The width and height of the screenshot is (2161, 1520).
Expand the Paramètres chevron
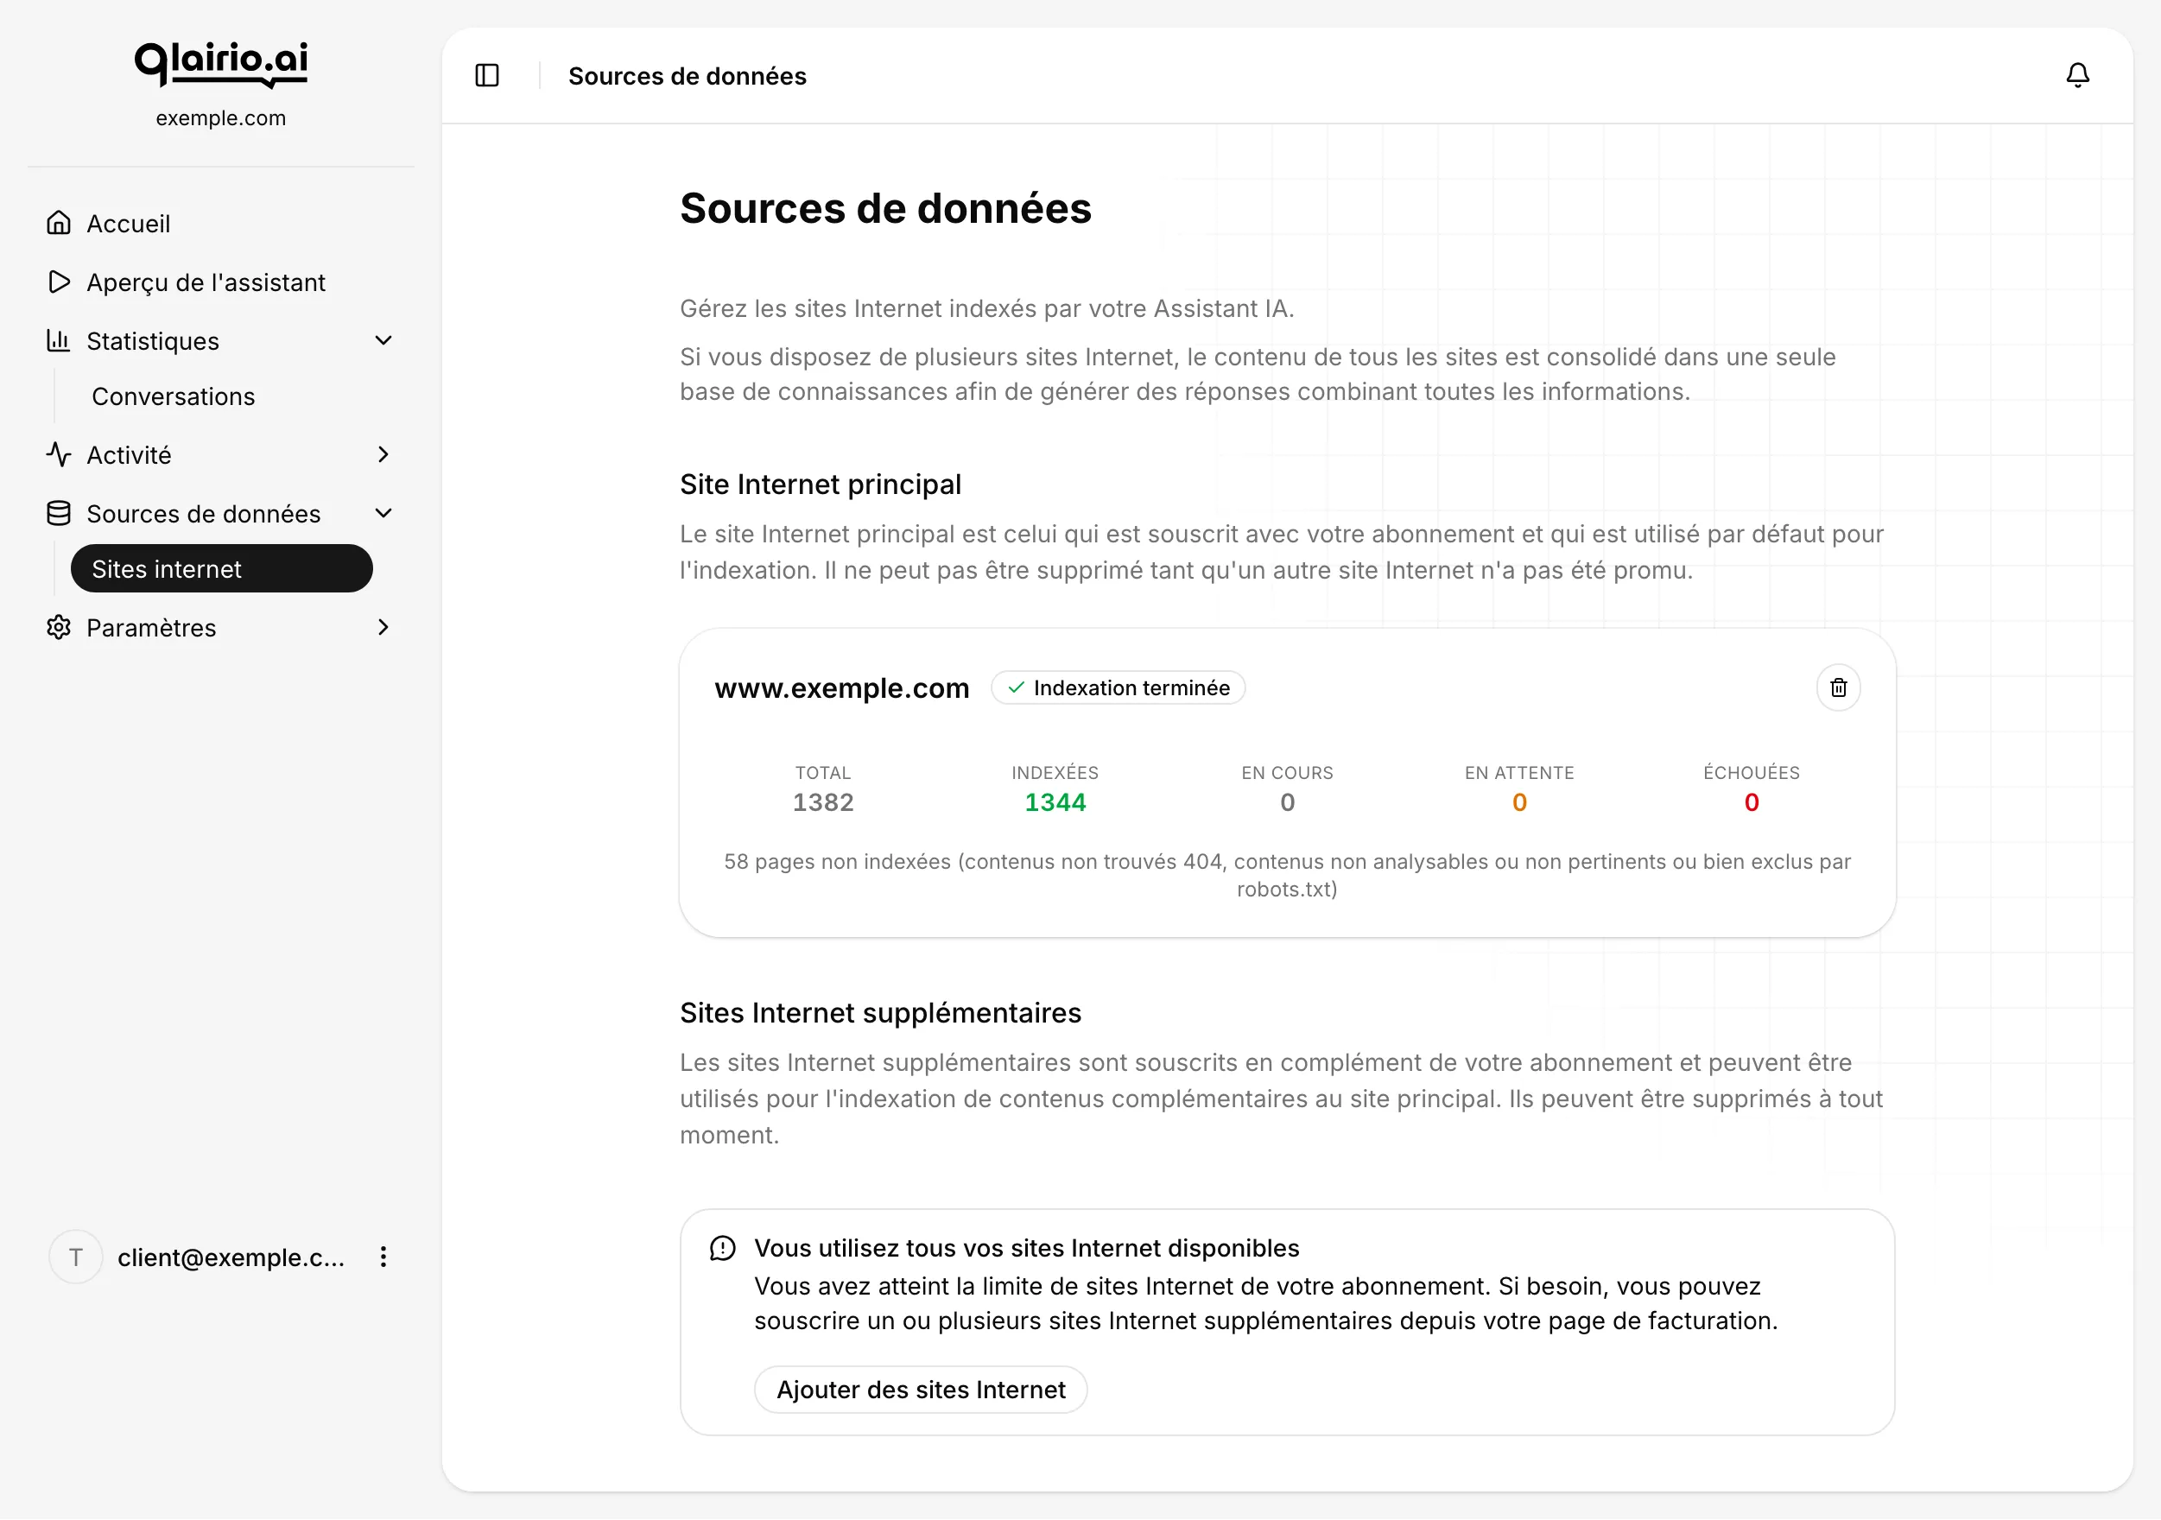383,628
